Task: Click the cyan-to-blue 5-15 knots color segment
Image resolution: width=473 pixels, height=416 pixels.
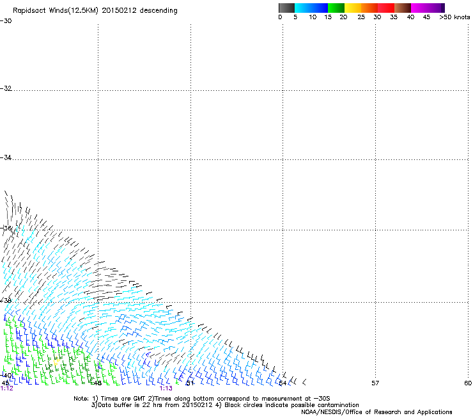Action: pyautogui.click(x=311, y=8)
